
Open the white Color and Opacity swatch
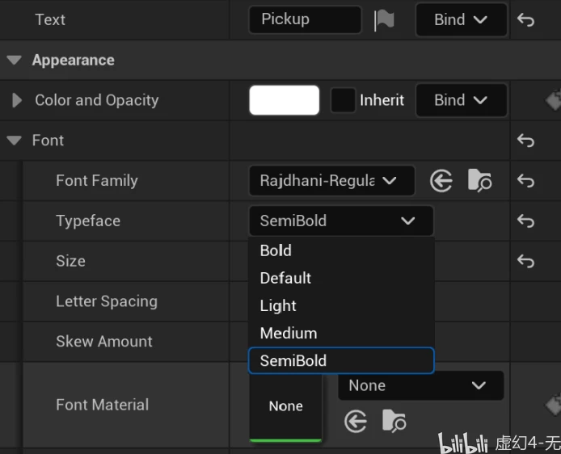(x=285, y=100)
